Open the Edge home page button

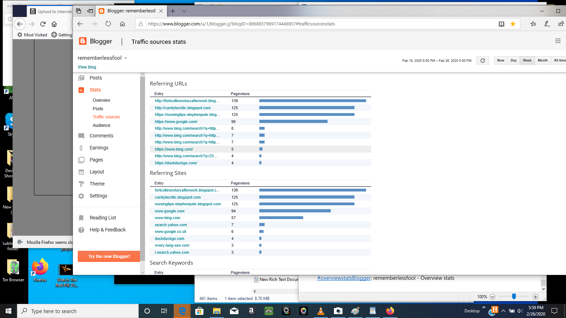(122, 24)
